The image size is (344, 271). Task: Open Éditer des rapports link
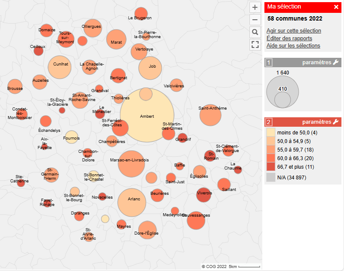coord(289,38)
